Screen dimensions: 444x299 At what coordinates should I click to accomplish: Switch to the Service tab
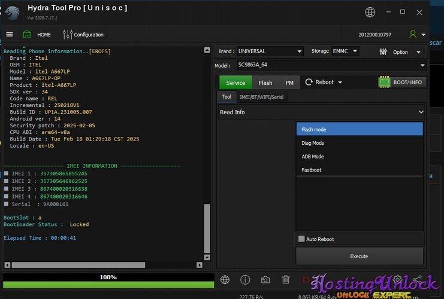pyautogui.click(x=235, y=83)
